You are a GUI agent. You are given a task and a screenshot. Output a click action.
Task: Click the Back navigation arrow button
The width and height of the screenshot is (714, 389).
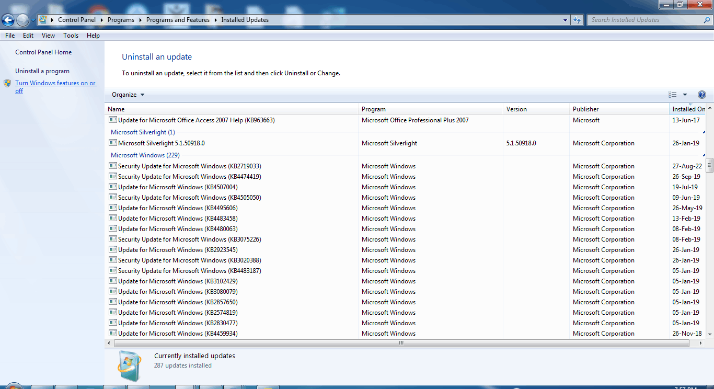(8, 20)
